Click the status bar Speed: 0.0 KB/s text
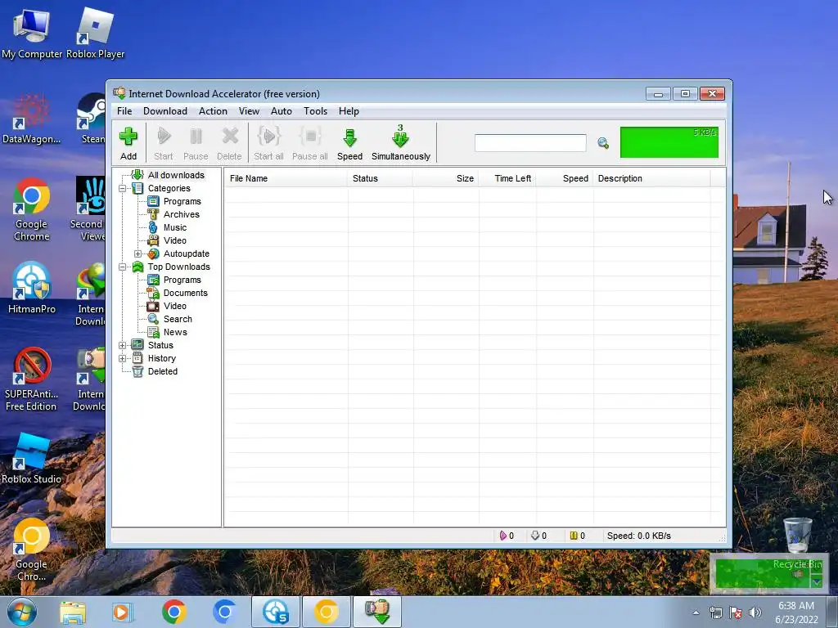The height and width of the screenshot is (628, 838). point(638,536)
